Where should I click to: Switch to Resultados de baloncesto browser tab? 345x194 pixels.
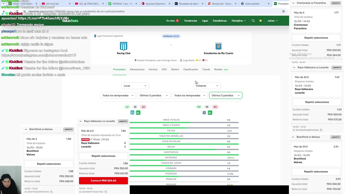(190, 4)
